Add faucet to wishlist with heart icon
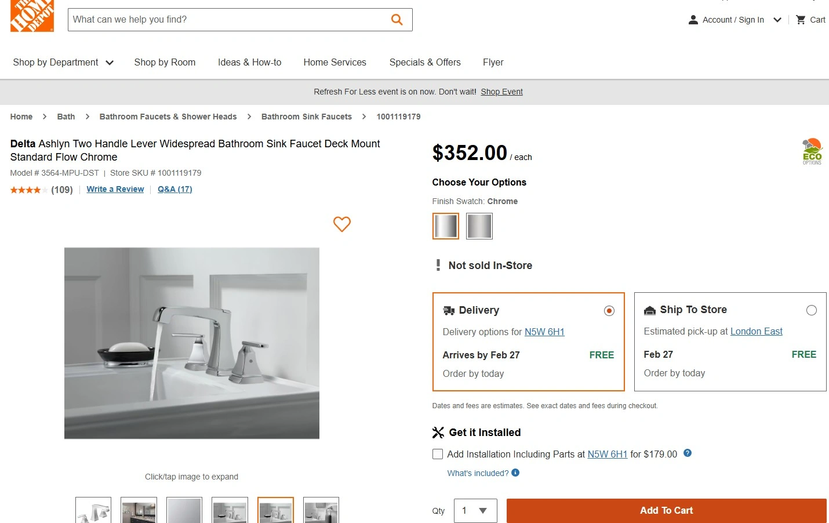This screenshot has height=523, width=829. [342, 224]
